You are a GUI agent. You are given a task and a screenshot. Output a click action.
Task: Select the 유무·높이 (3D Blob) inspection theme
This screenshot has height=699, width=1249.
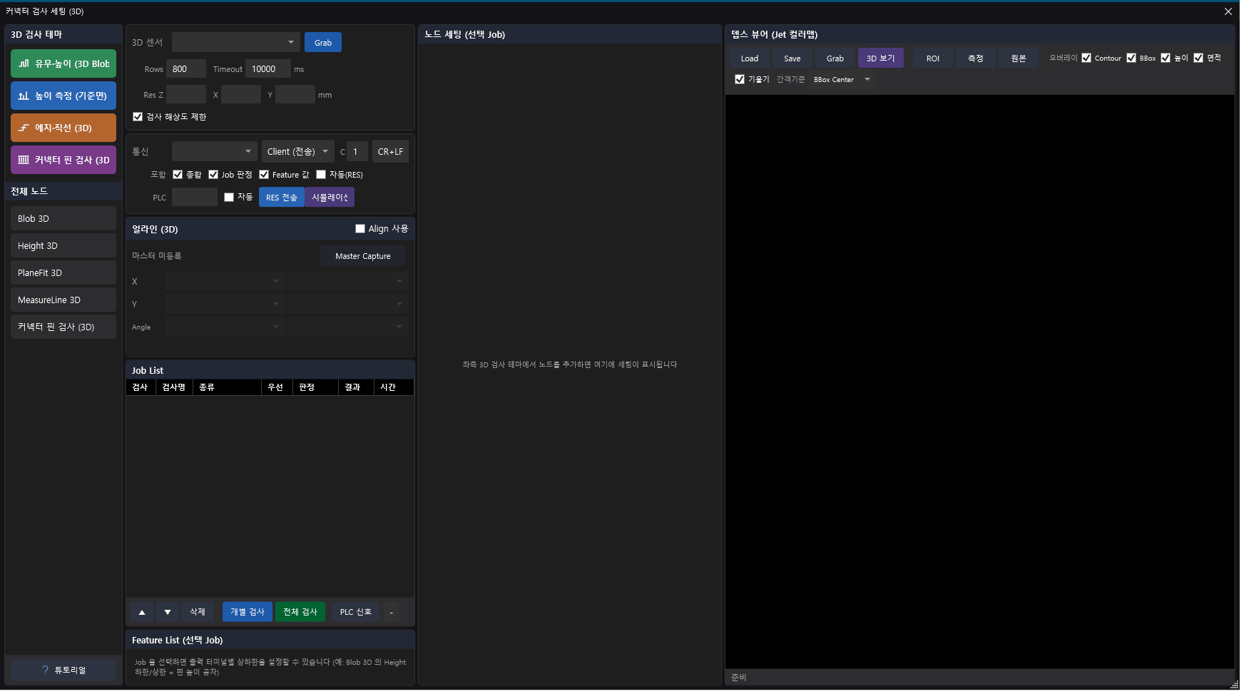63,63
